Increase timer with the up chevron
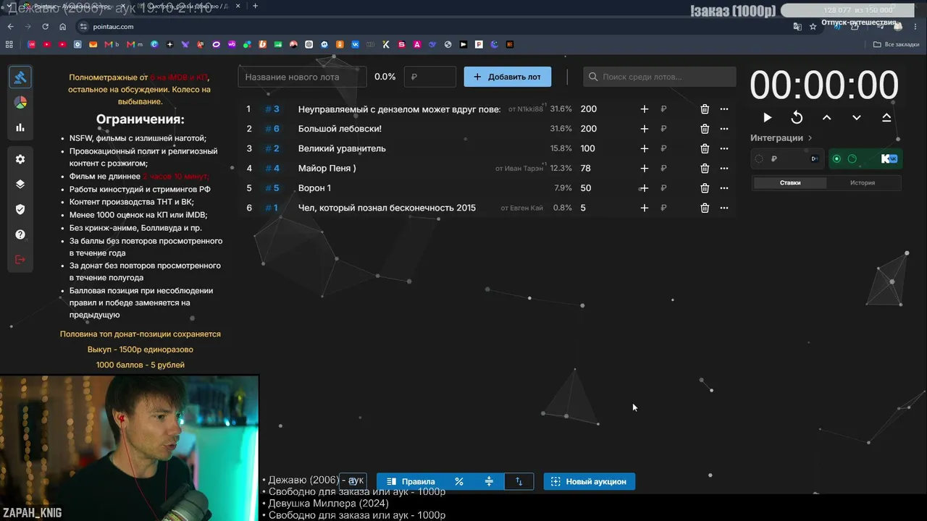The image size is (927, 521). [x=827, y=118]
